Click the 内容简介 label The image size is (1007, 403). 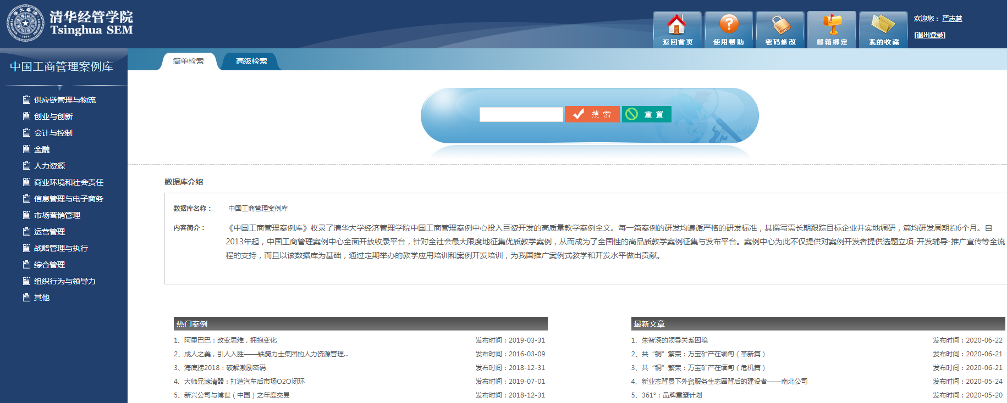(189, 228)
